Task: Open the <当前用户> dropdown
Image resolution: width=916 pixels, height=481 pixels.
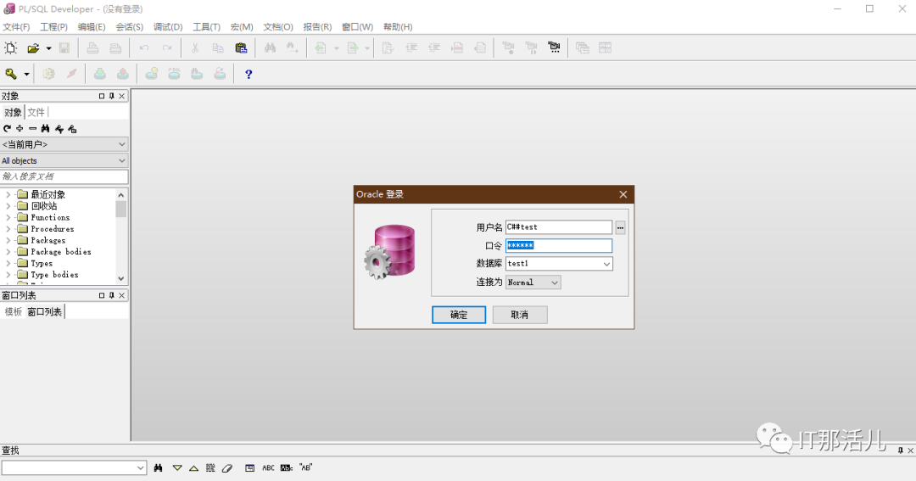Action: pos(64,143)
